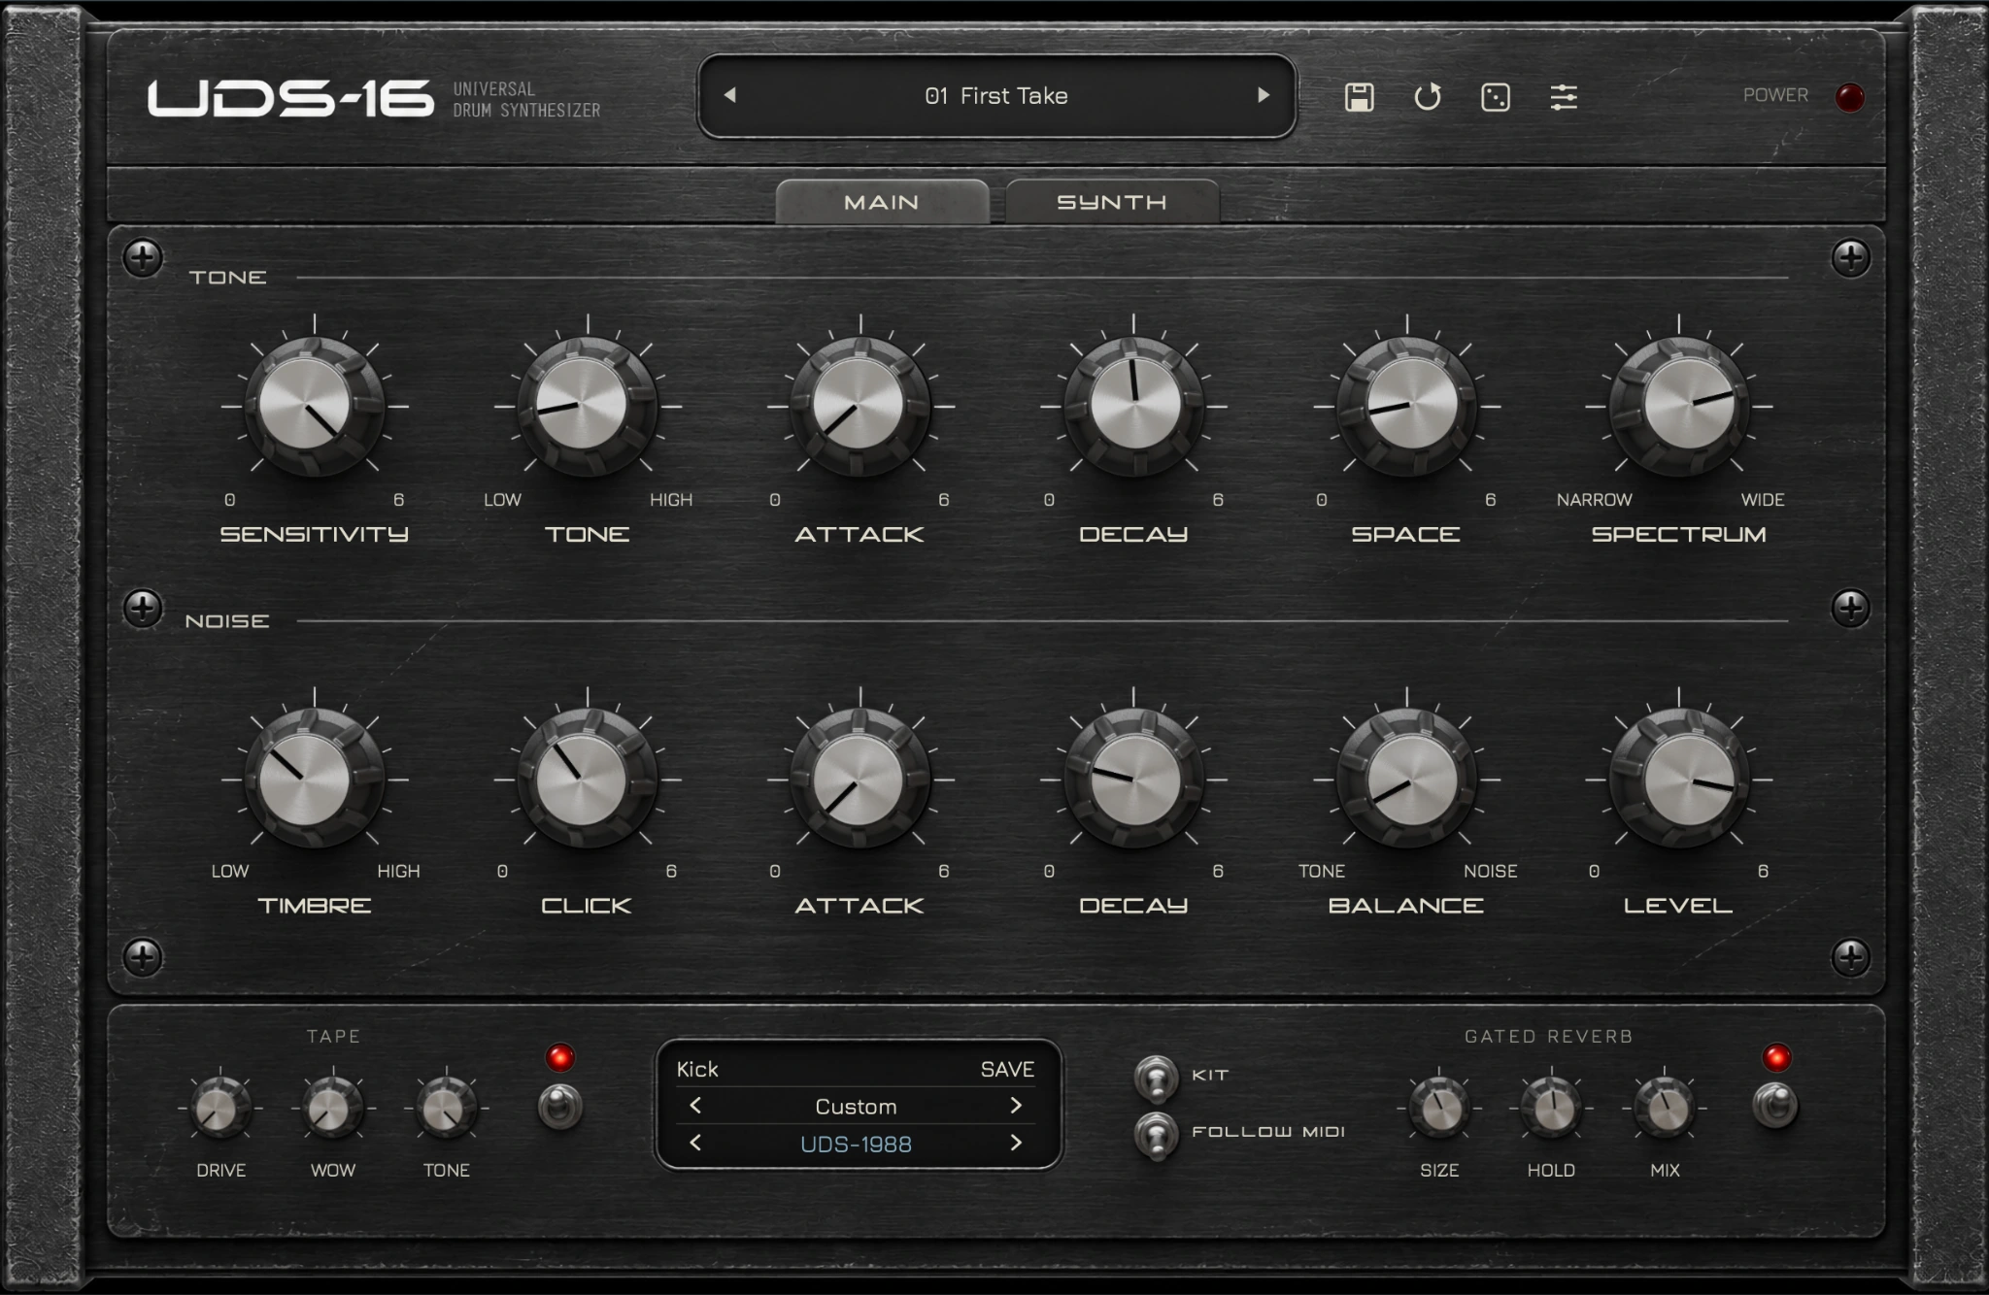
Task: Click the CLICK knob
Action: pos(587,779)
